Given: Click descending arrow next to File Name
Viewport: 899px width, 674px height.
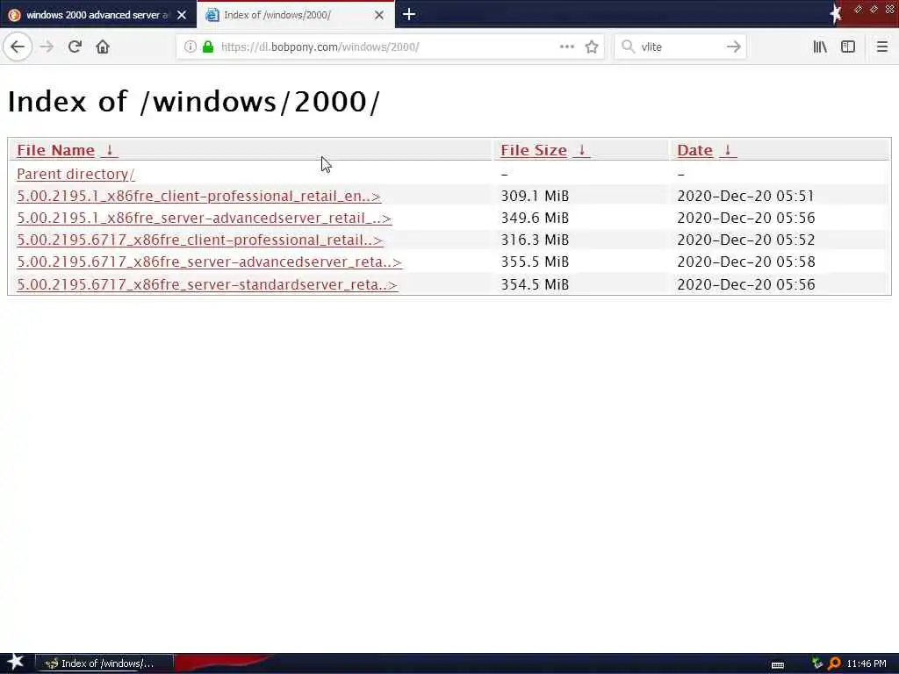Looking at the screenshot, I should click(110, 150).
